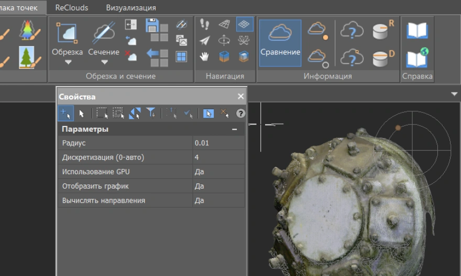Open the Сечение dropdown arrow
Viewport: 461px width, 276px height.
pos(104,62)
